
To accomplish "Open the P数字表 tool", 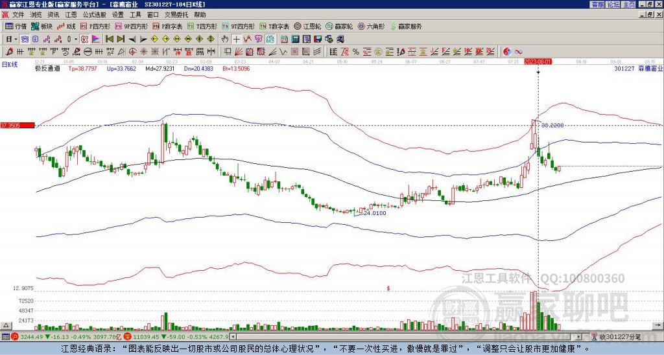I will point(167,26).
